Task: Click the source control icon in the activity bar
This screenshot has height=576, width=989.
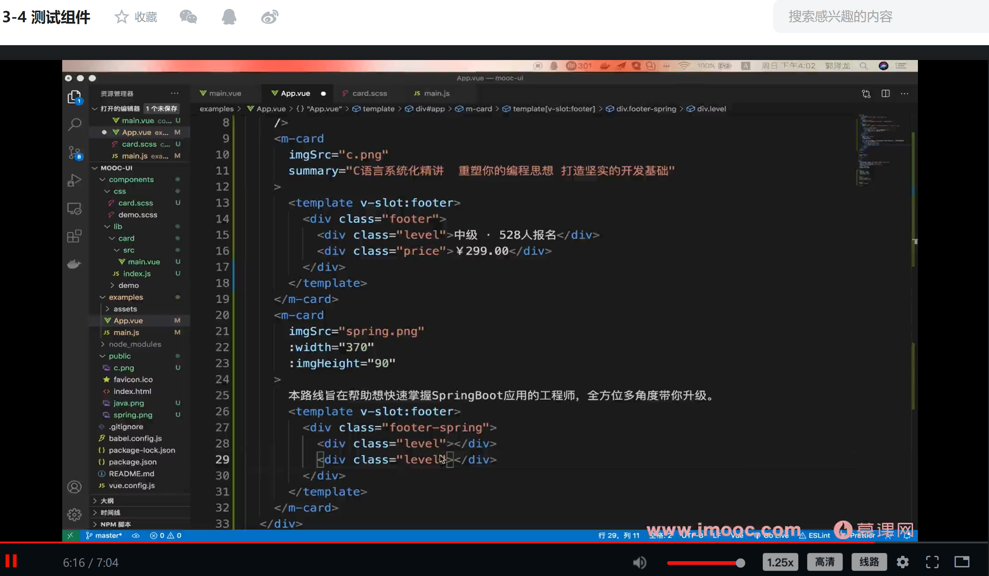Action: (74, 153)
